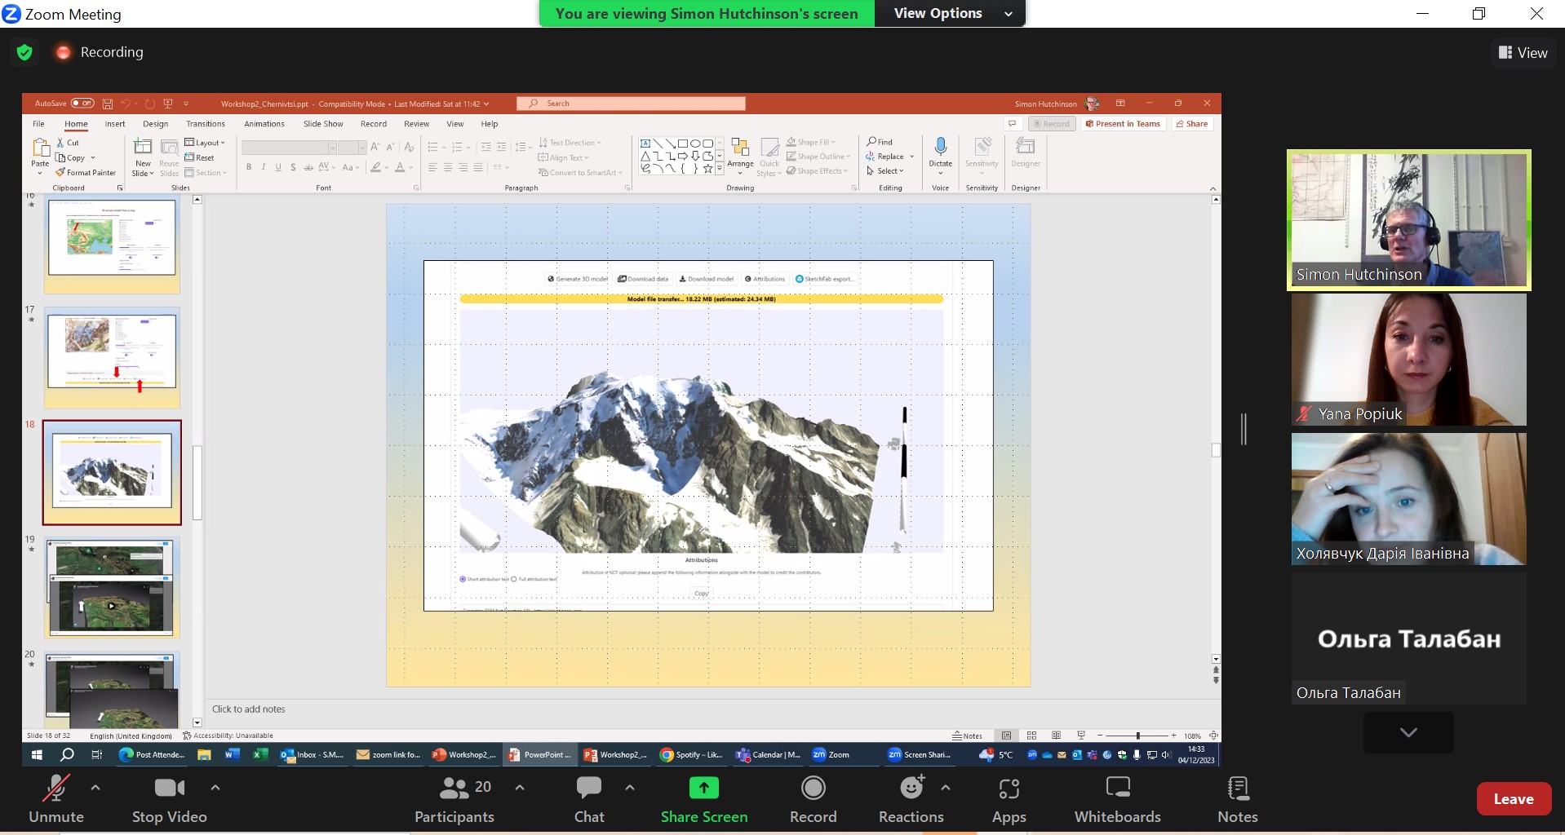
Task: Show more participants with the down chevron
Action: [x=1408, y=732]
